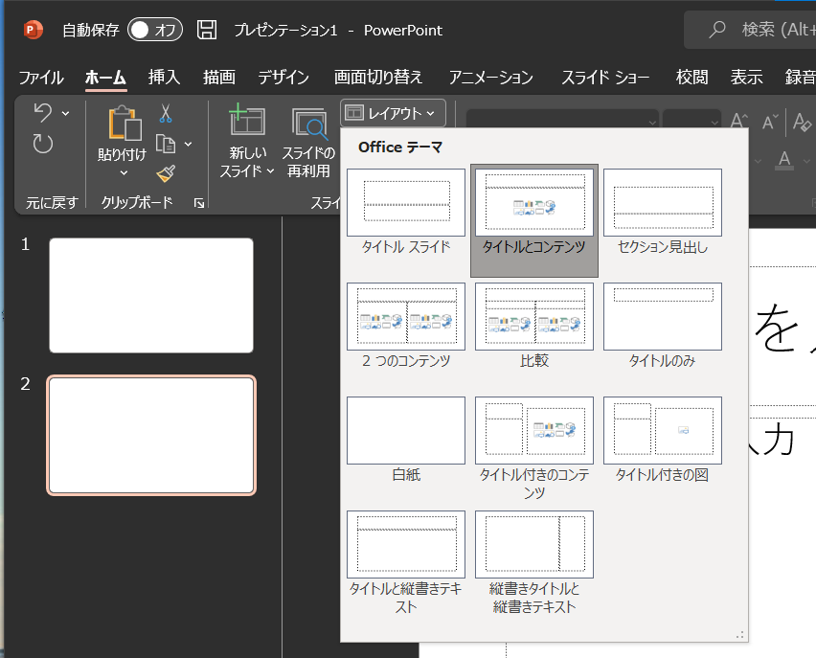Open the 画面切り替え tab
Image resolution: width=816 pixels, height=658 pixels.
[x=378, y=77]
